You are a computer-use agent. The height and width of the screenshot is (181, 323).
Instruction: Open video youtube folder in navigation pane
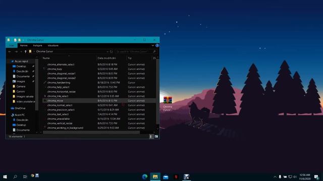point(25,102)
